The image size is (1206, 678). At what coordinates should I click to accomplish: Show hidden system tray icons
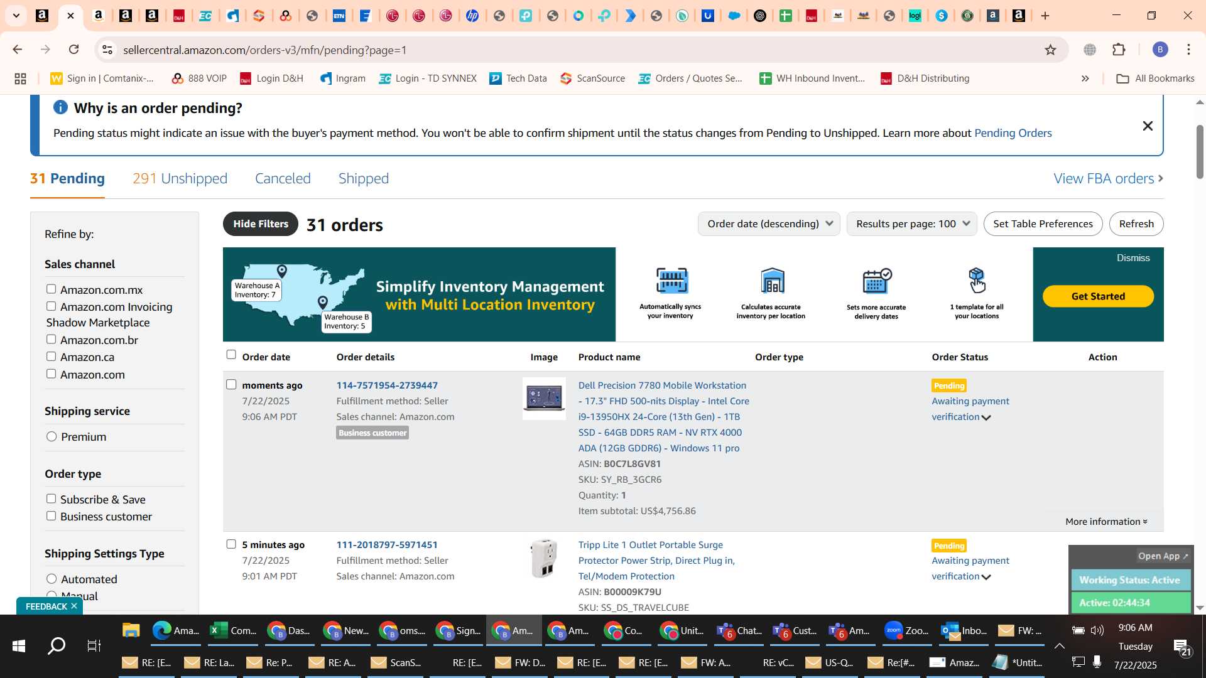tap(1059, 646)
